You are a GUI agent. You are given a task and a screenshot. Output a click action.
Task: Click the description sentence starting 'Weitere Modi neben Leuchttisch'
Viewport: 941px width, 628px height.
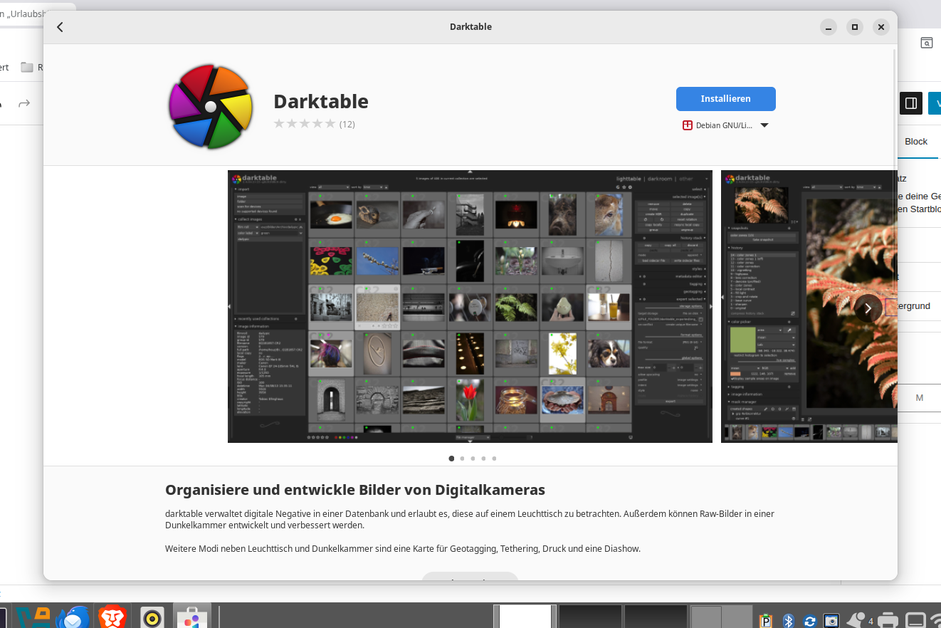coord(403,549)
